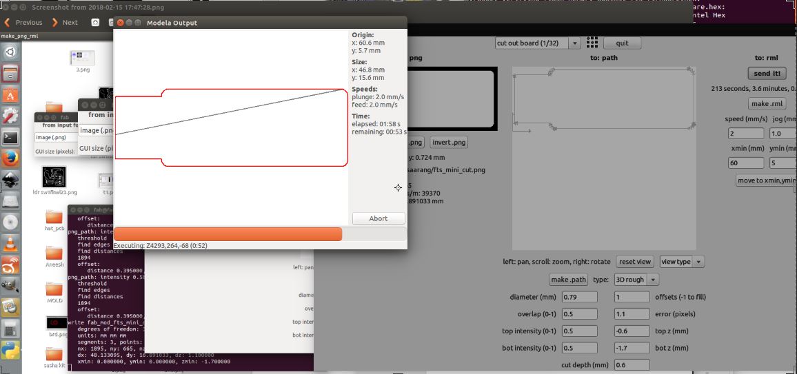Edit the speed (mm/s) field
Image resolution: width=797 pixels, height=374 pixels.
[746, 134]
